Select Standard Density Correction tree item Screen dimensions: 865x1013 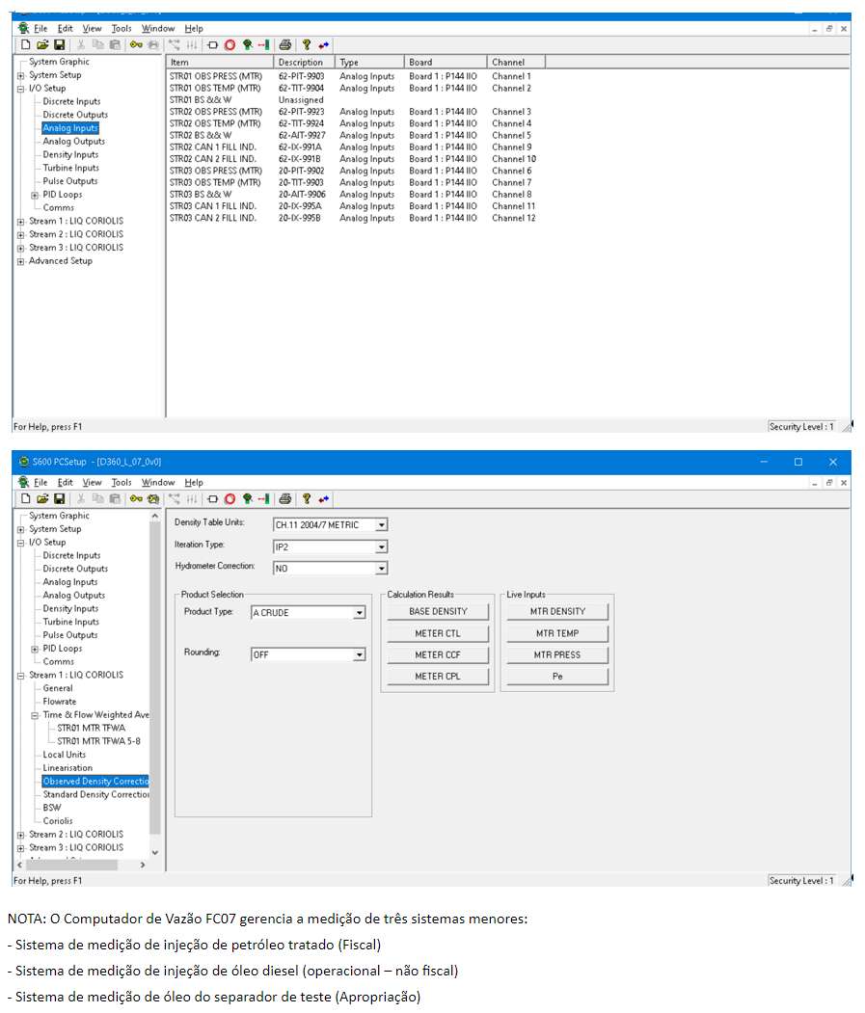[95, 795]
